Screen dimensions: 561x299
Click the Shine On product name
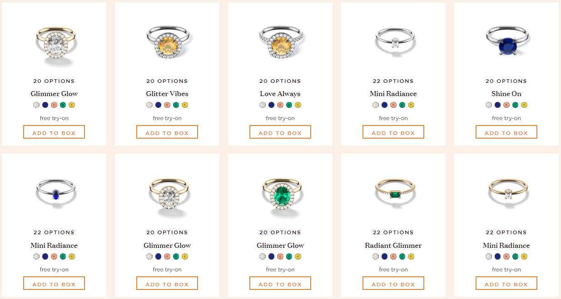[x=506, y=94]
